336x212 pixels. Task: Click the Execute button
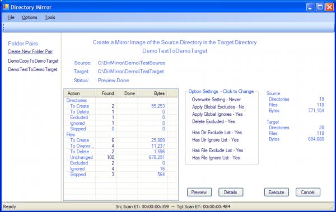(277, 192)
